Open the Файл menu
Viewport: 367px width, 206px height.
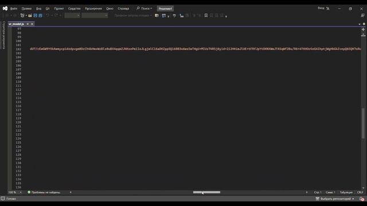pos(14,9)
